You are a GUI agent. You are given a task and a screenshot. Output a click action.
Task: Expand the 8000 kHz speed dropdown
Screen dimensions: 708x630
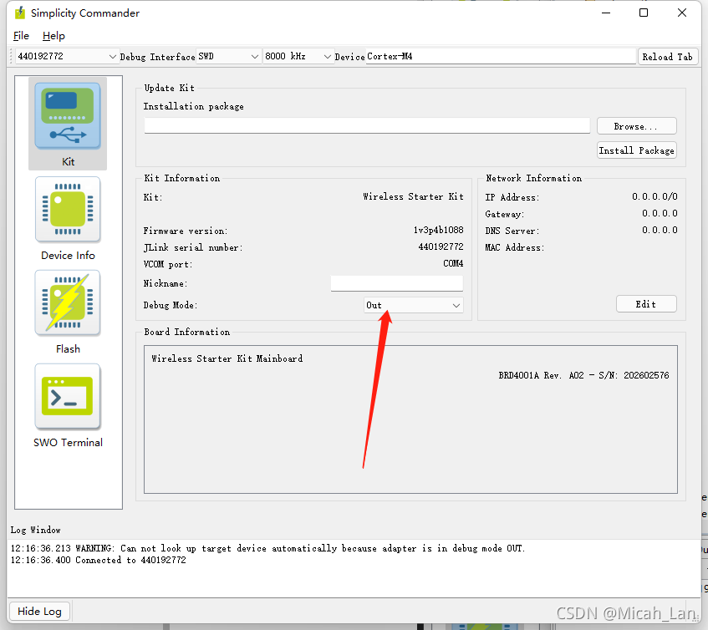298,57
